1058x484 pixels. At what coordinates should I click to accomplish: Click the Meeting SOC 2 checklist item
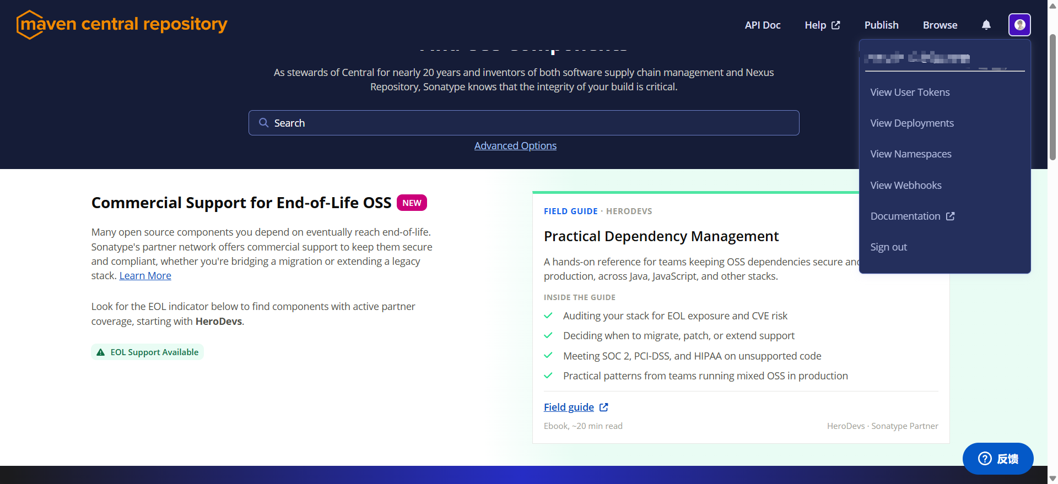coord(692,356)
